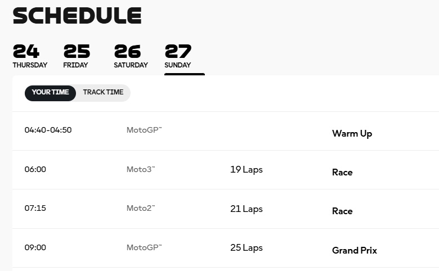Click the 19 Laps text
The image size is (439, 271).
(246, 169)
